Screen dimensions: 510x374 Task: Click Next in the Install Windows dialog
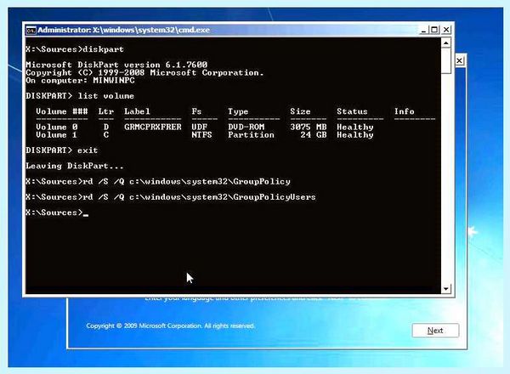click(x=435, y=331)
